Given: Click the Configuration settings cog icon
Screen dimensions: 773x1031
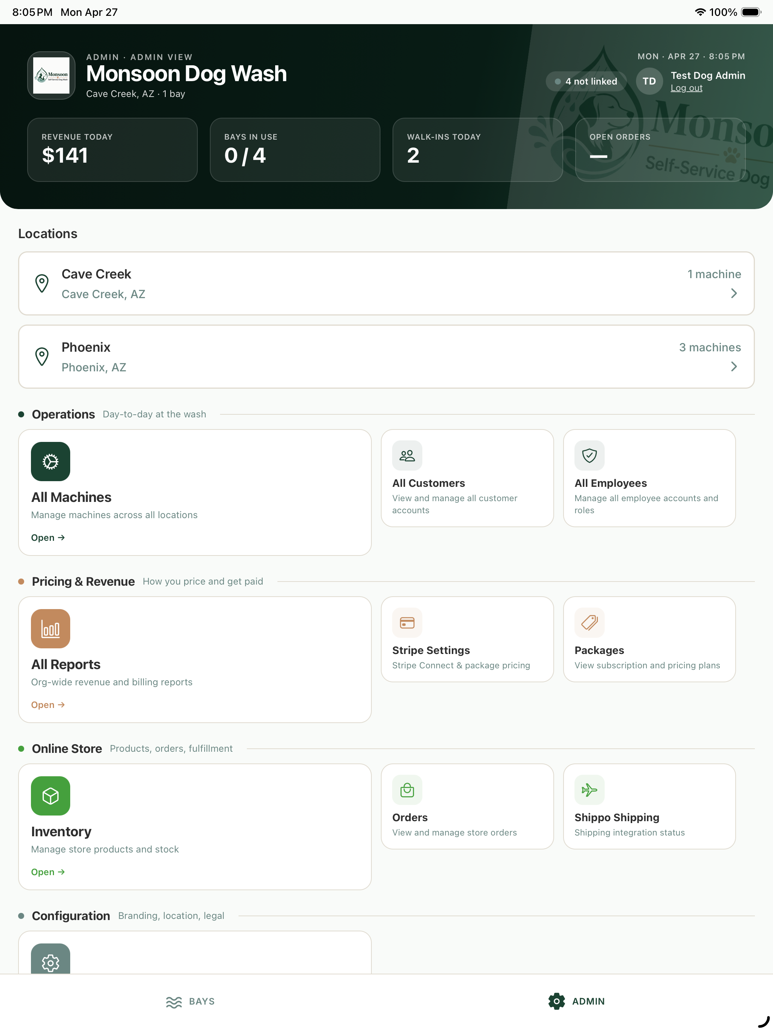Looking at the screenshot, I should point(50,959).
